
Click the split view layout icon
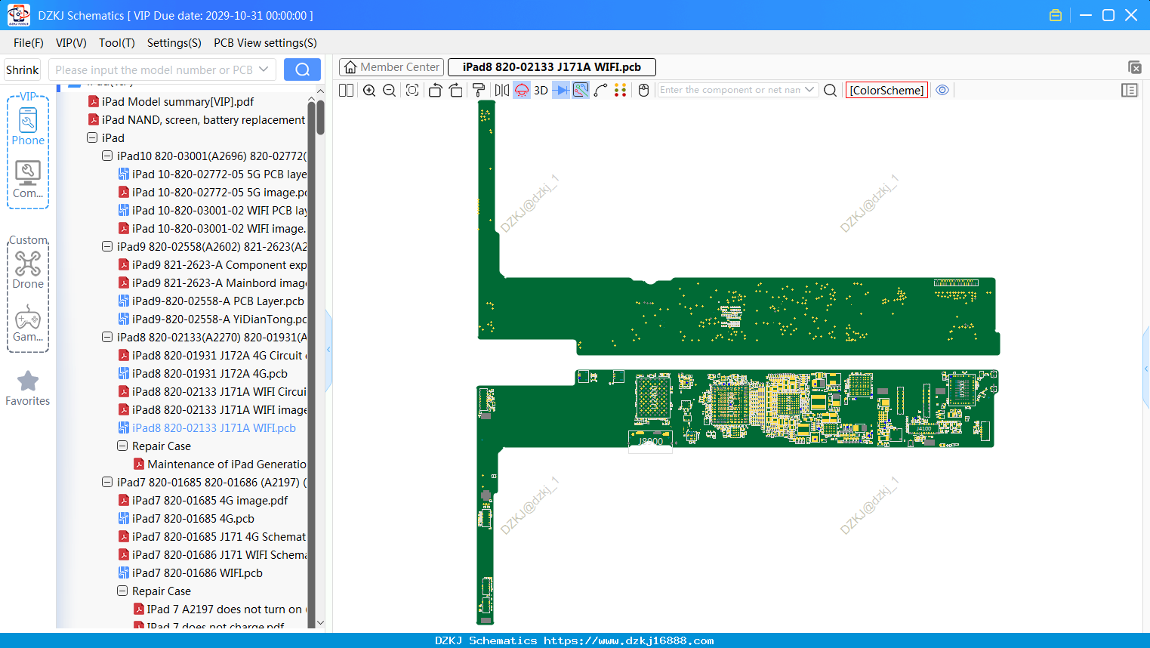pos(346,90)
